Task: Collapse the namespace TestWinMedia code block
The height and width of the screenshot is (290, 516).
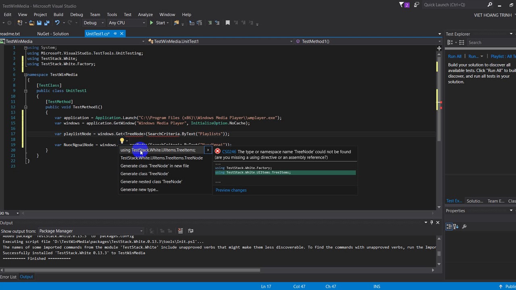Action: click(x=25, y=75)
